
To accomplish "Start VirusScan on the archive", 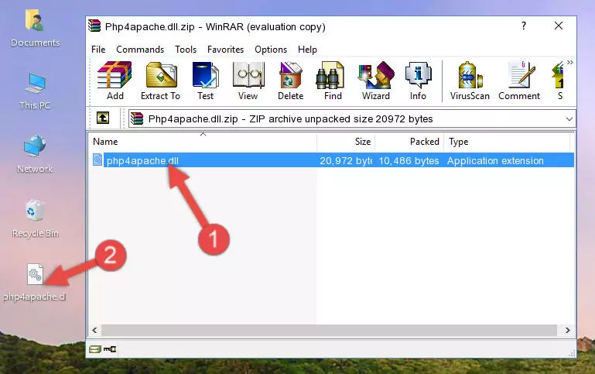I will tap(470, 81).
